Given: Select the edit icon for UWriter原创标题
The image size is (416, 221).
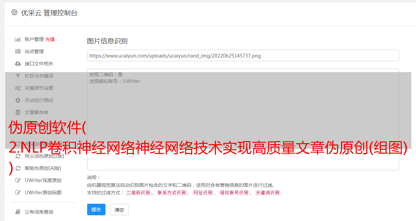Looking at the screenshot, I should click(x=18, y=193).
